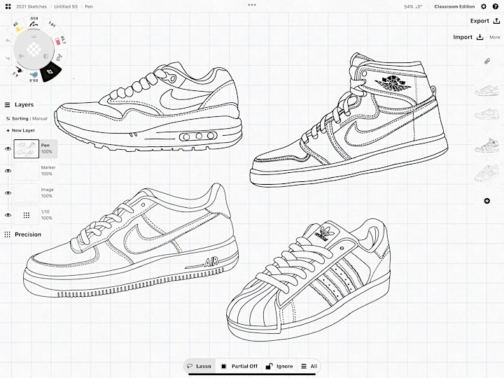Screen dimensions: 504x378
Task: Click the 54% zoom and rotation readout
Action: (413, 6)
